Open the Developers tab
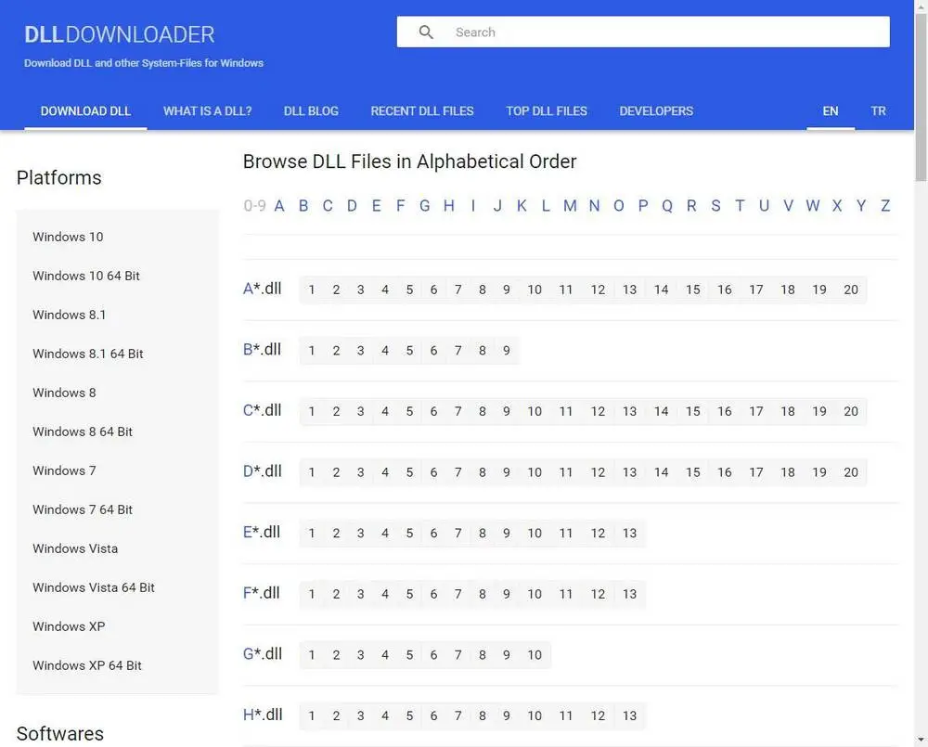928x747 pixels. coord(656,110)
